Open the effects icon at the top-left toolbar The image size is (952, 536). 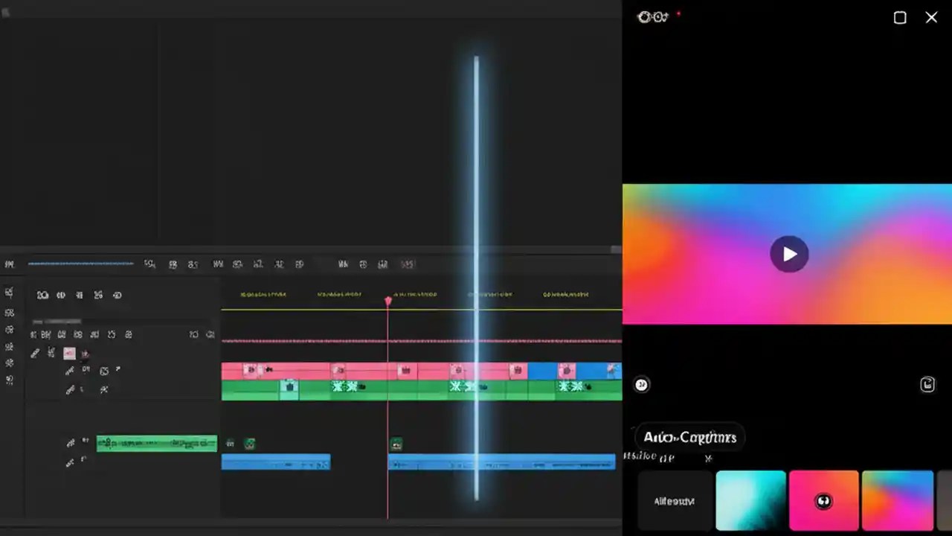pyautogui.click(x=9, y=264)
